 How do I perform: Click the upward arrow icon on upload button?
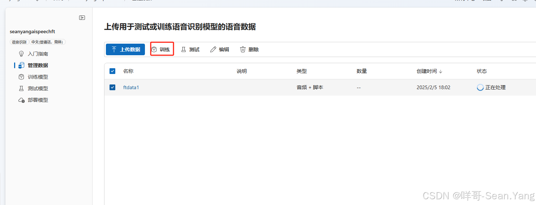coord(114,49)
